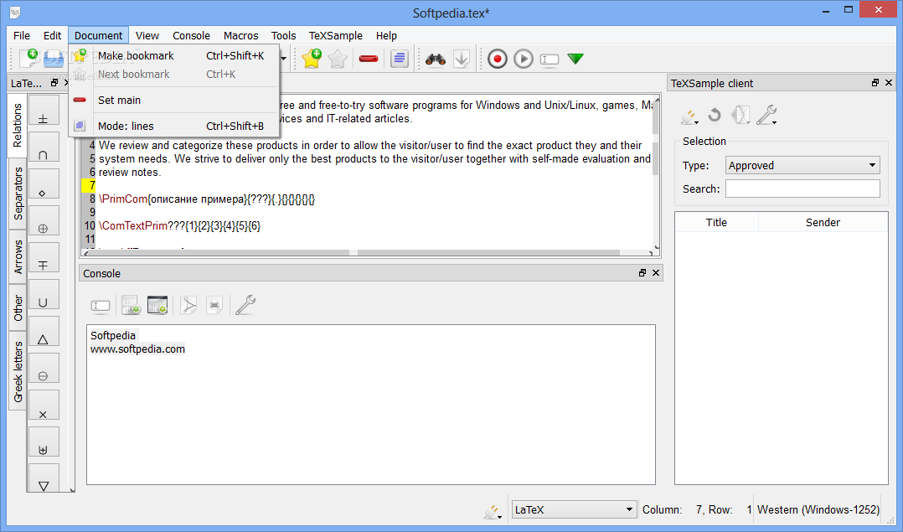Click the binoculars find icon
903x532 pixels.
point(436,59)
